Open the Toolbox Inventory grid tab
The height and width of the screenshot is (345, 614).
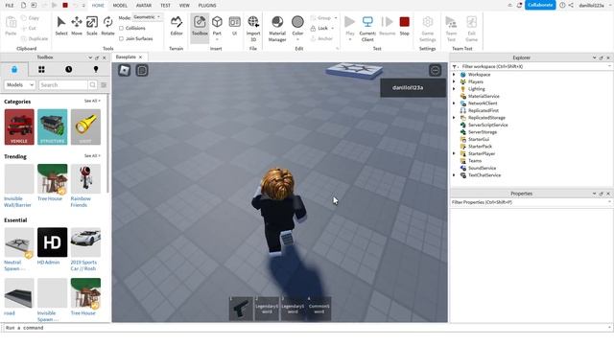point(41,69)
